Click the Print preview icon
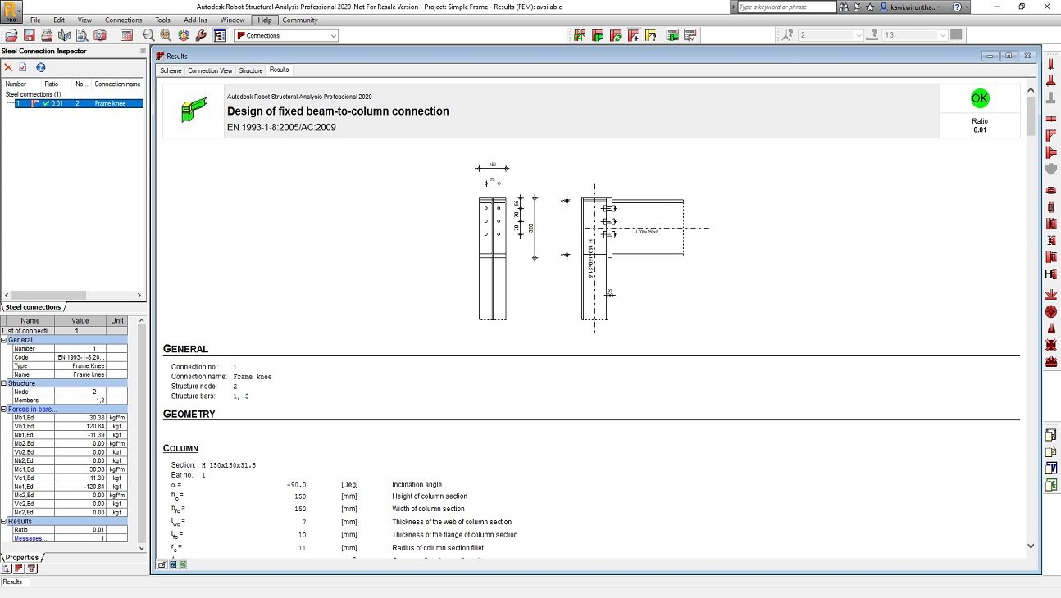Image resolution: width=1061 pixels, height=598 pixels. pyautogui.click(x=82, y=35)
